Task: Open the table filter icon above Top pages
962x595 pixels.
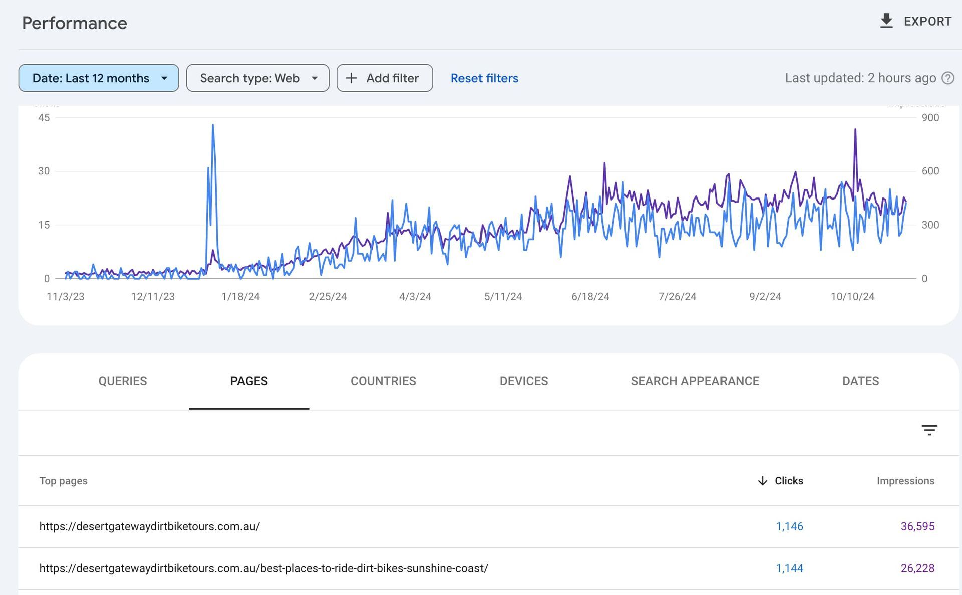Action: click(930, 430)
